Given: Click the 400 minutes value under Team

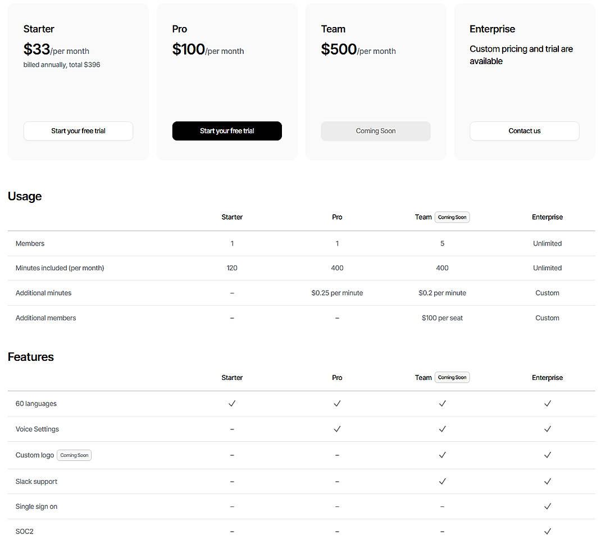Looking at the screenshot, I should coord(442,268).
